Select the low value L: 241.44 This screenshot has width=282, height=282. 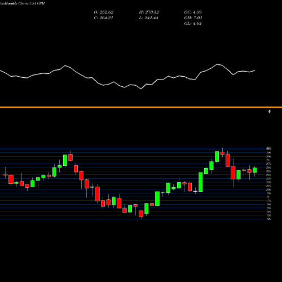(148, 18)
